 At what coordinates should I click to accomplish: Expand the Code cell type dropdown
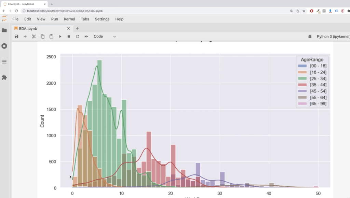[x=105, y=37]
